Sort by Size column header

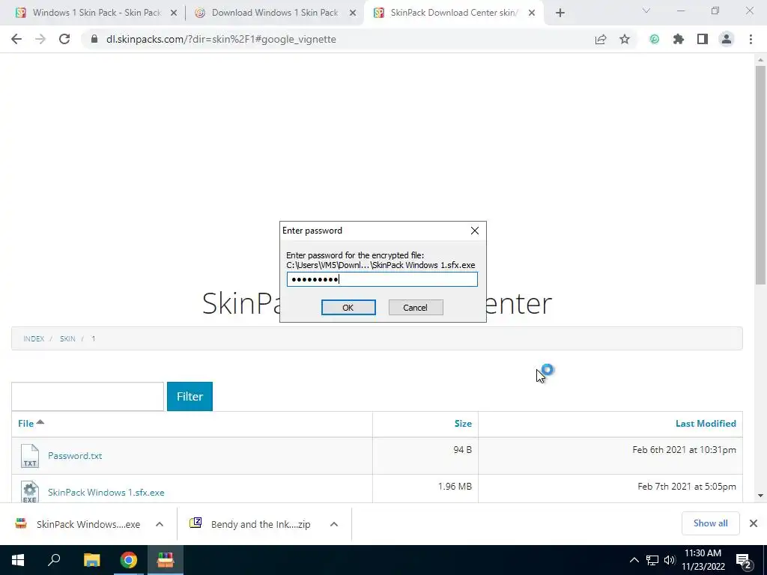pyautogui.click(x=463, y=424)
